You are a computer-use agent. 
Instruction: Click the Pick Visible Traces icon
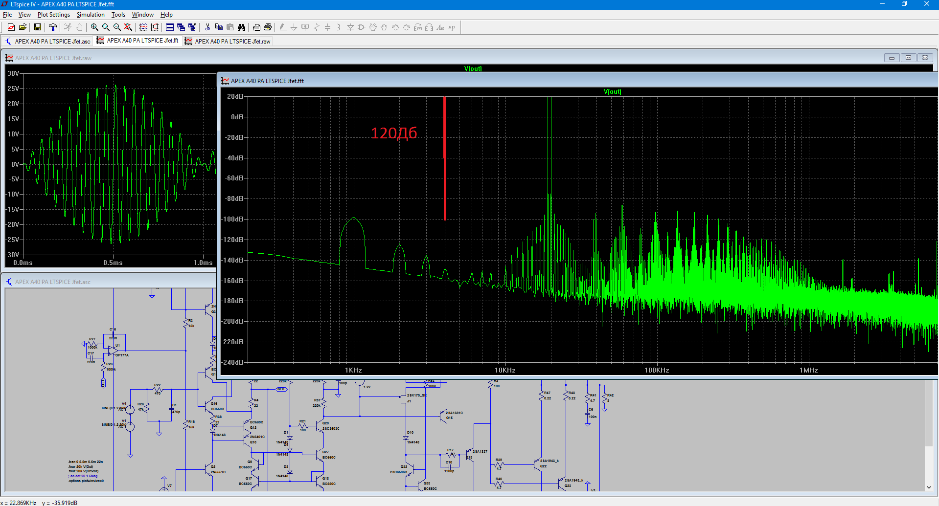tap(143, 27)
